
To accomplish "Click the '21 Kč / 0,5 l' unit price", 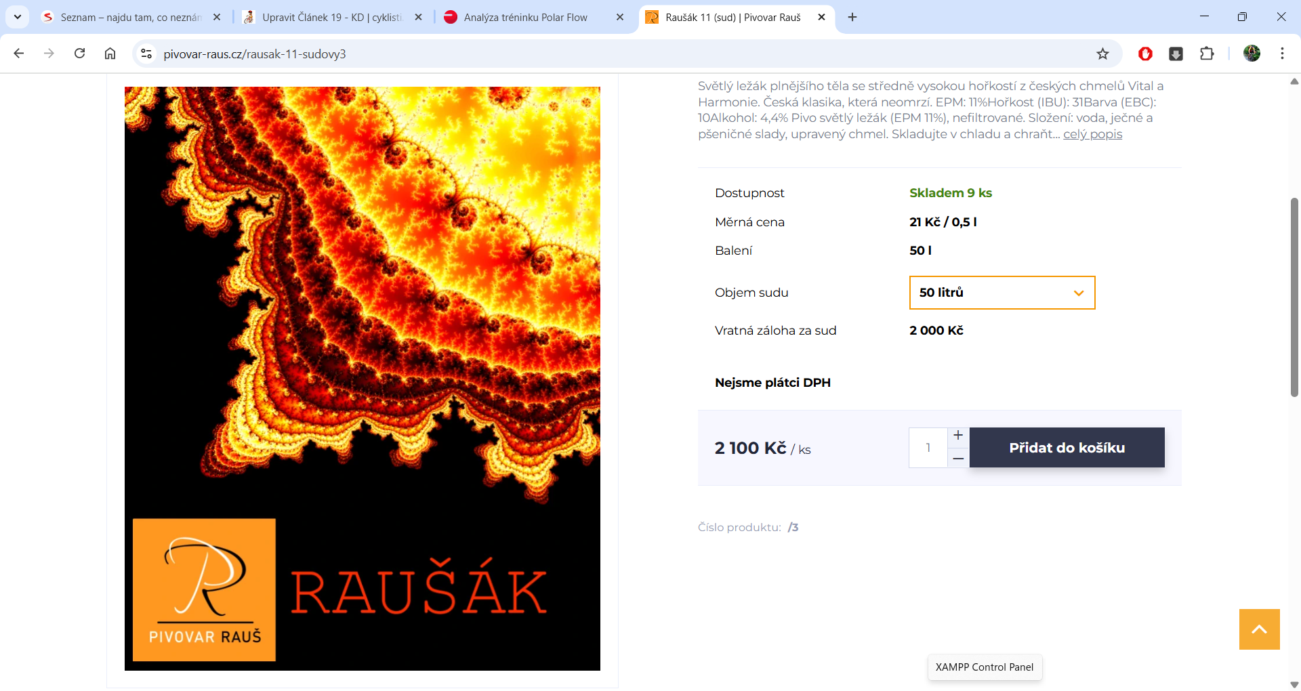I will (x=943, y=222).
